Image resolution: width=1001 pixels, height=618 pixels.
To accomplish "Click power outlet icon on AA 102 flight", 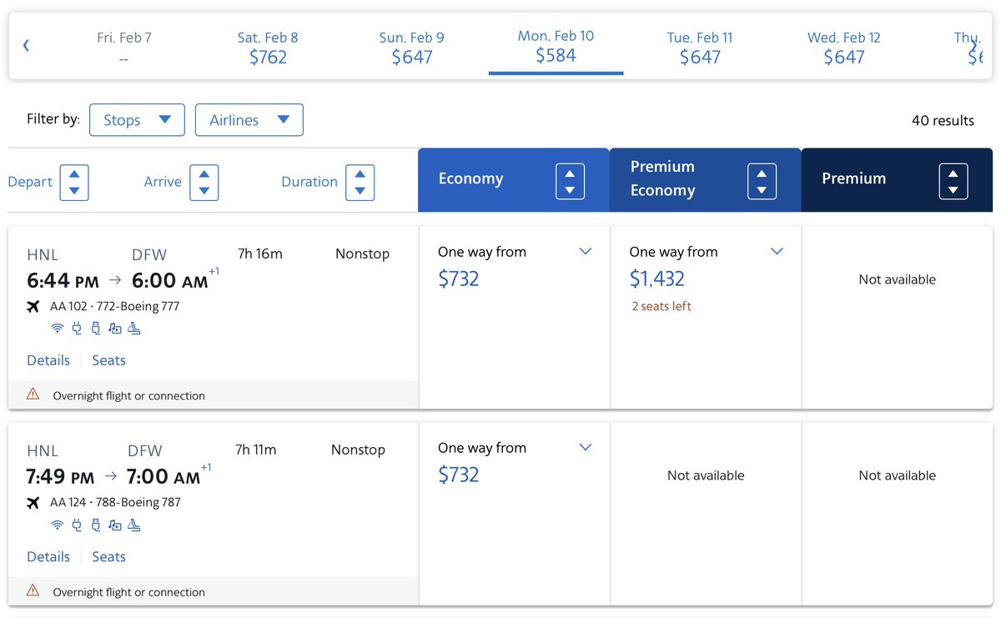I will pos(77,329).
